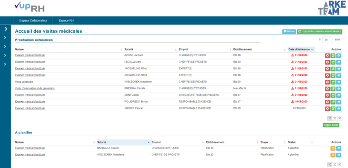Click the days input field showing 30
This screenshot has height=168, width=348.
pyautogui.click(x=327, y=40)
